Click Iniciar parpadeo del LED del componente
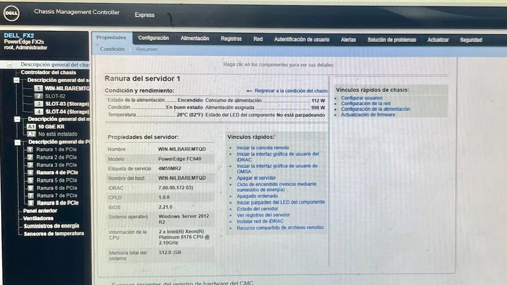The height and width of the screenshot is (285, 507). [281, 202]
